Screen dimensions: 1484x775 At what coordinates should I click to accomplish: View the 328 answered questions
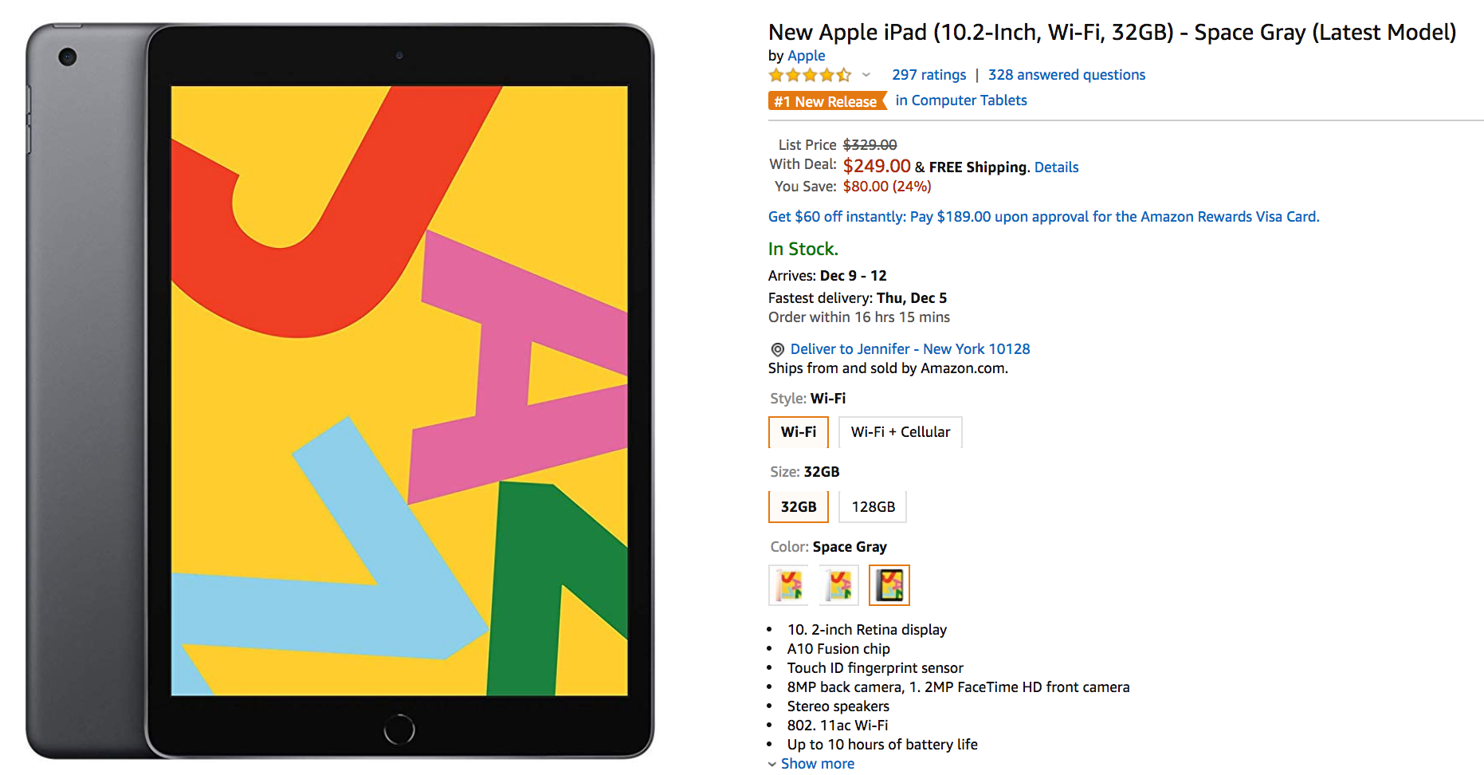click(x=1066, y=75)
